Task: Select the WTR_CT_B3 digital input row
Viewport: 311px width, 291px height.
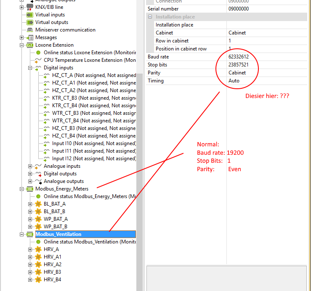Action: click(94, 113)
